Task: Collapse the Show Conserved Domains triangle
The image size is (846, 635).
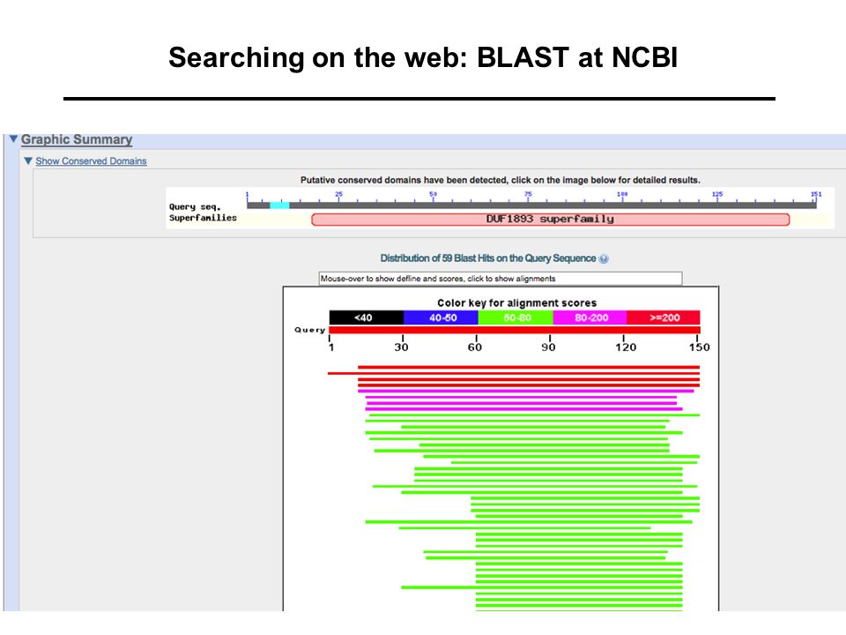Action: pyautogui.click(x=28, y=161)
